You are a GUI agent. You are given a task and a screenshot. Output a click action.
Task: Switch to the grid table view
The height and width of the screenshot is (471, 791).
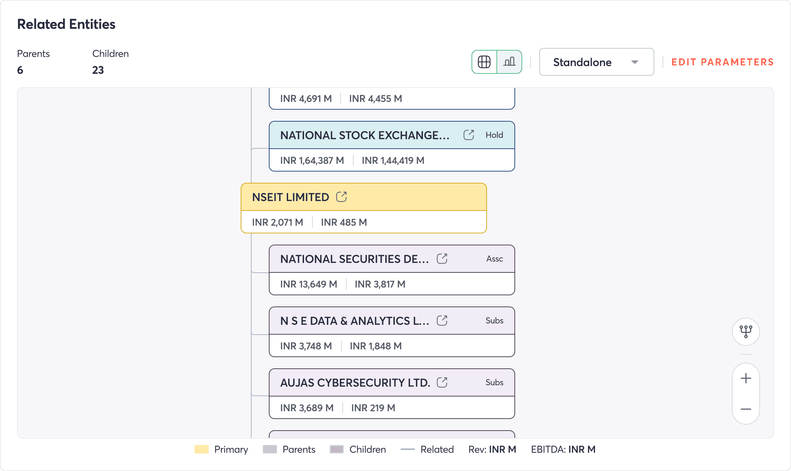click(x=484, y=62)
